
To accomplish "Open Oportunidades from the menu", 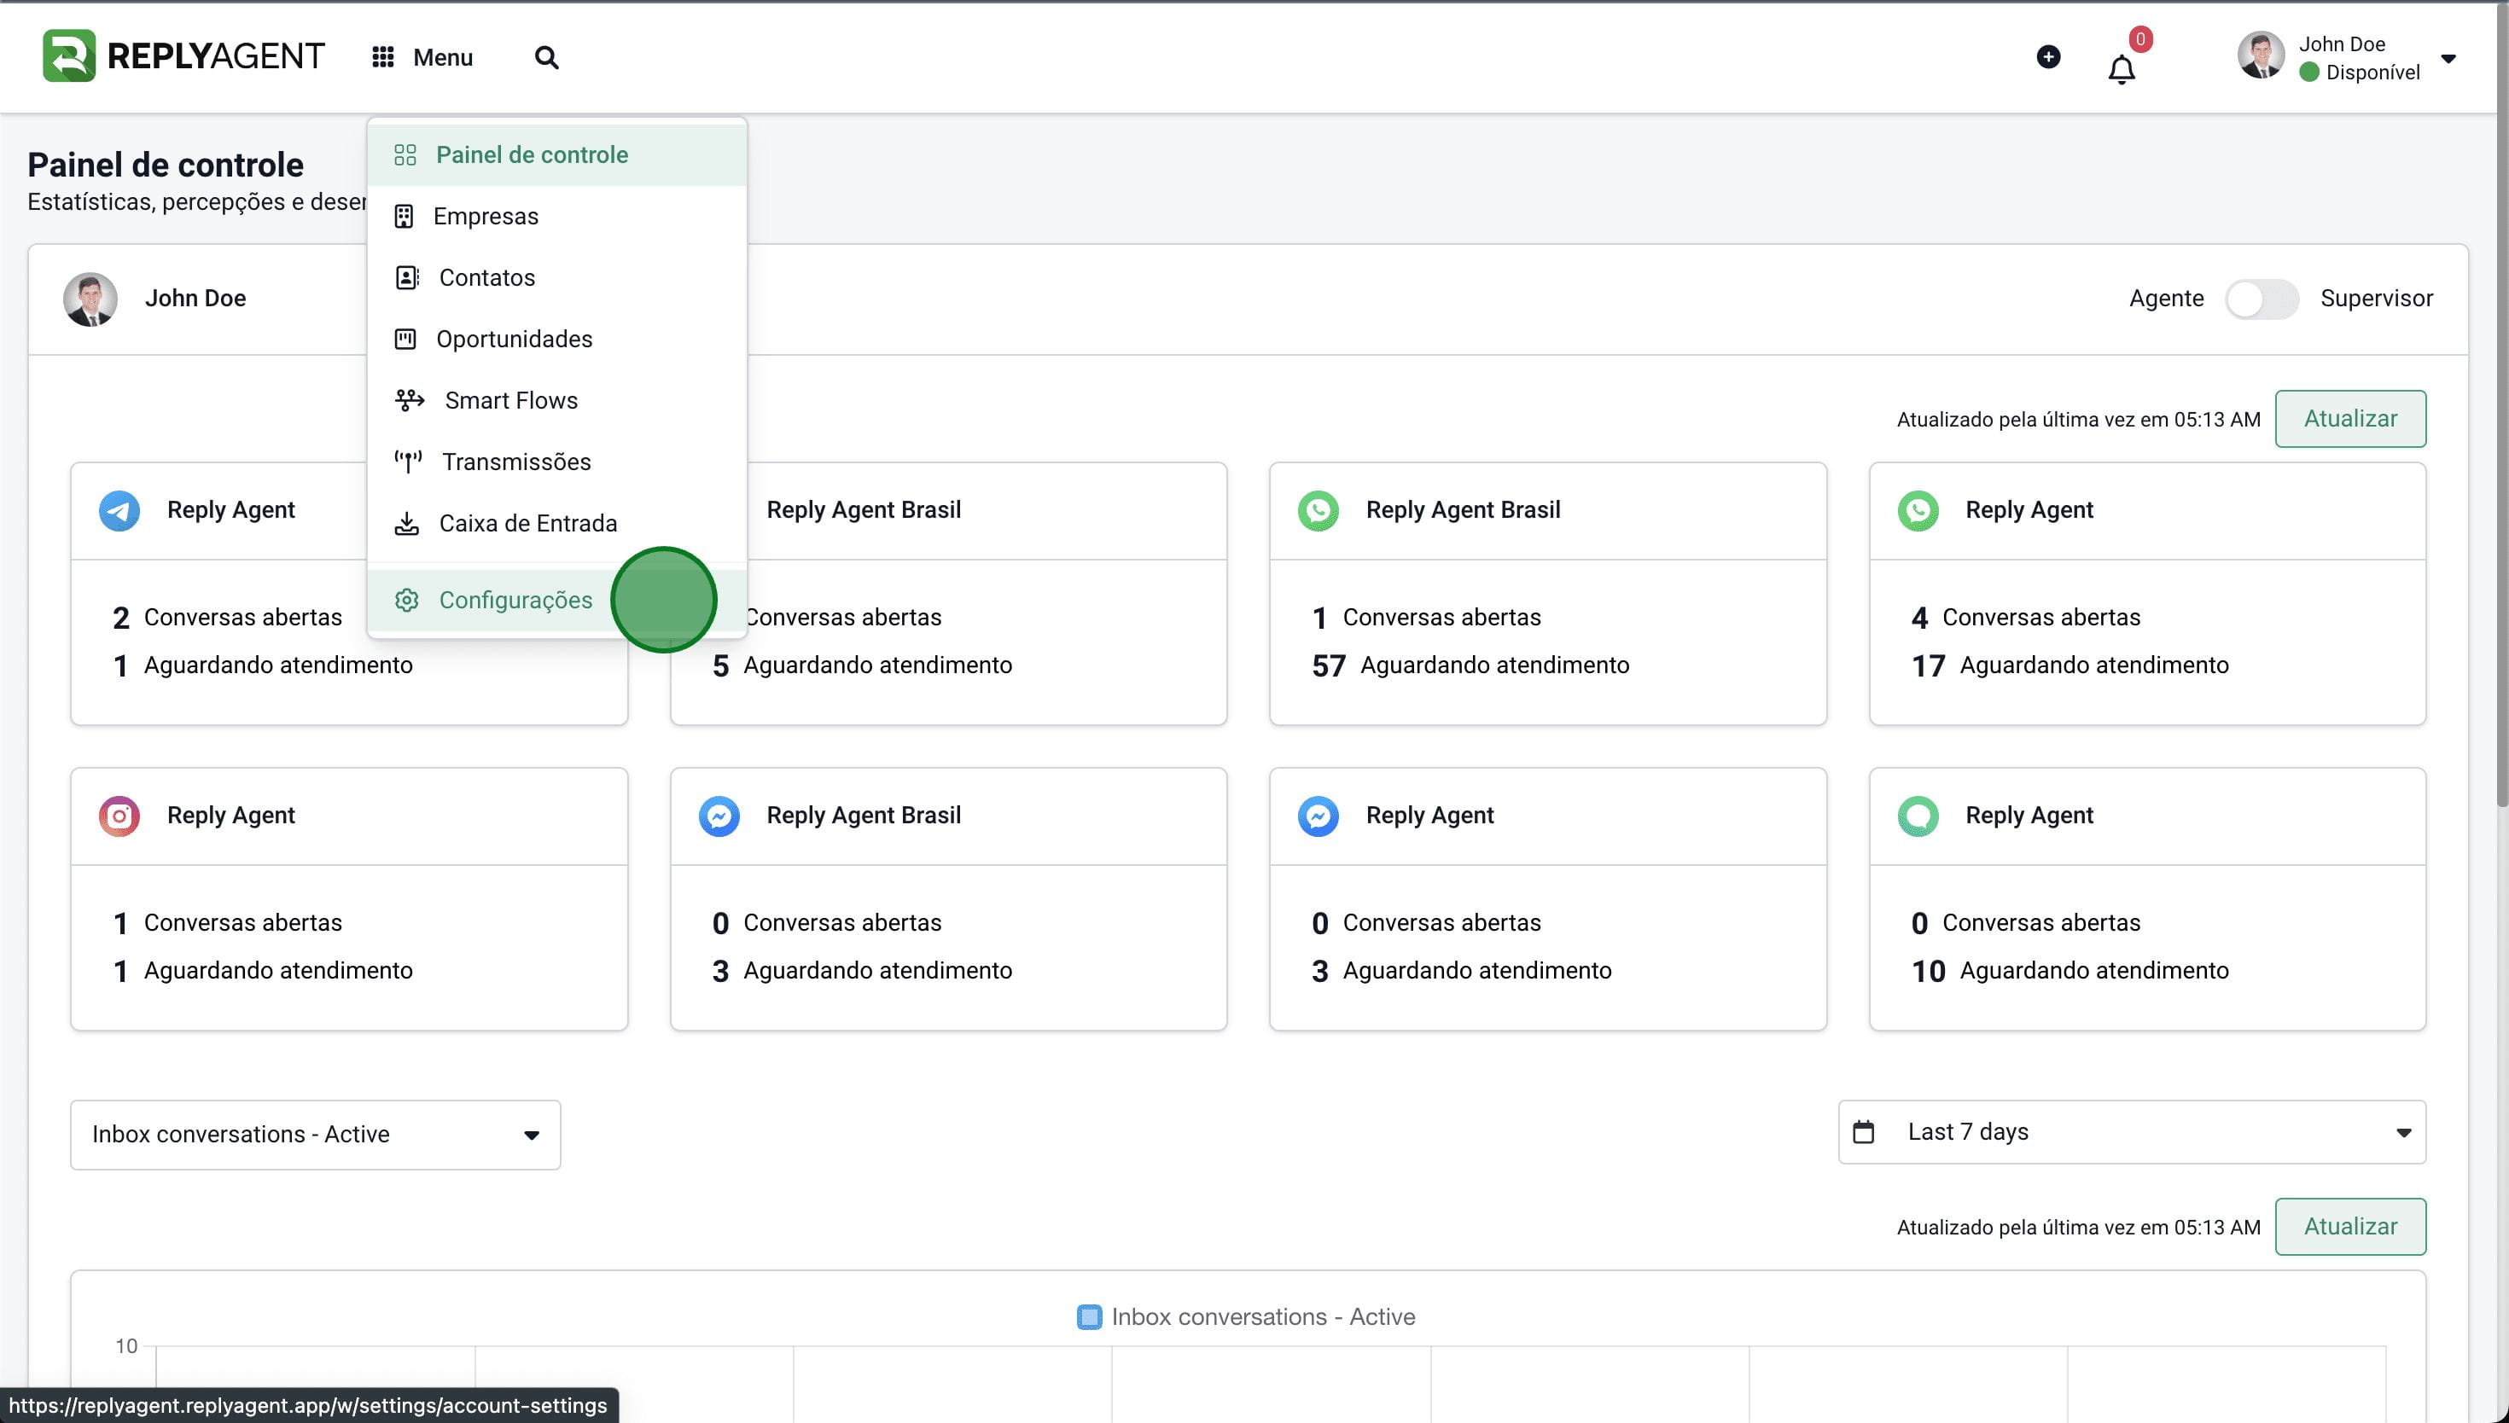I will (x=557, y=340).
